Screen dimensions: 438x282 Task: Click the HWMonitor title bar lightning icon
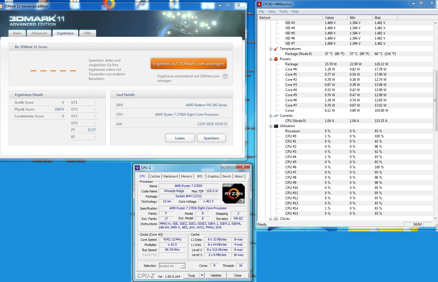pos(259,4)
